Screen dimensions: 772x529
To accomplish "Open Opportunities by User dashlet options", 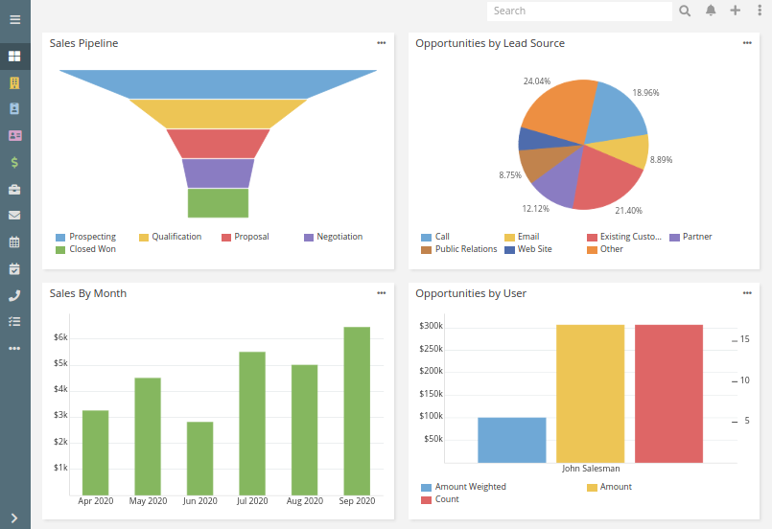I will click(747, 293).
